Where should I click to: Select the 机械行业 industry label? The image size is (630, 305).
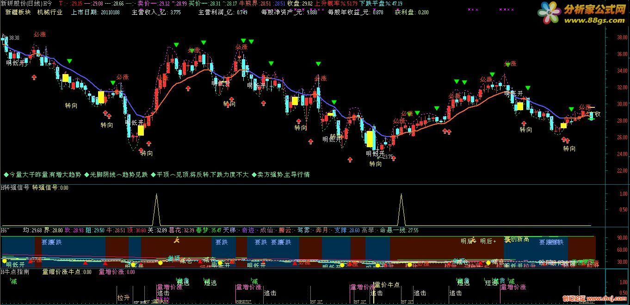coord(49,12)
